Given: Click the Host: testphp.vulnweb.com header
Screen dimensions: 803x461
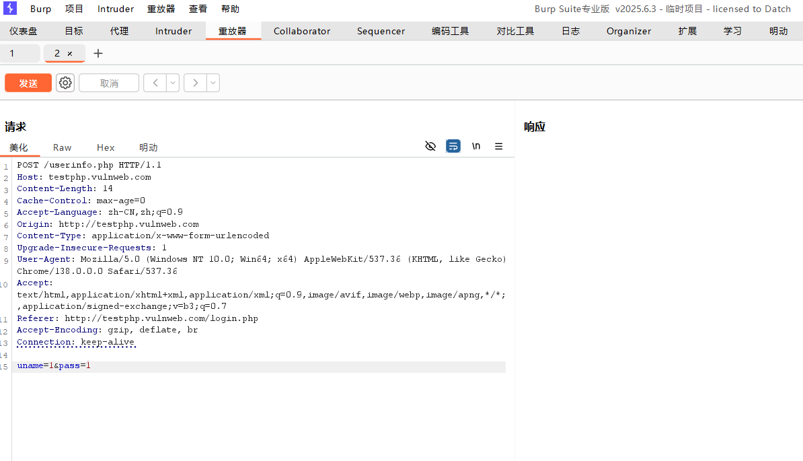Looking at the screenshot, I should point(84,177).
